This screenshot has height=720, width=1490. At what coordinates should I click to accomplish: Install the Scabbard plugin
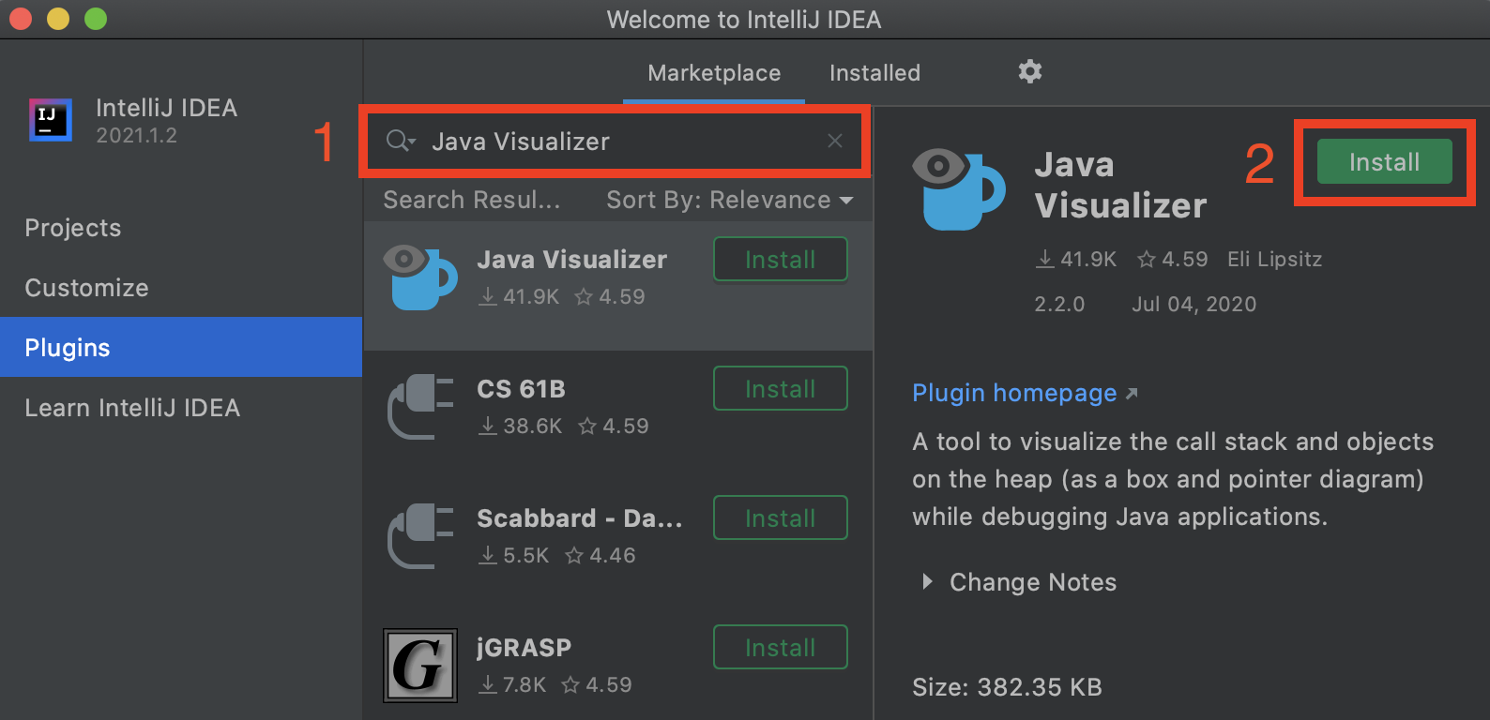(780, 518)
